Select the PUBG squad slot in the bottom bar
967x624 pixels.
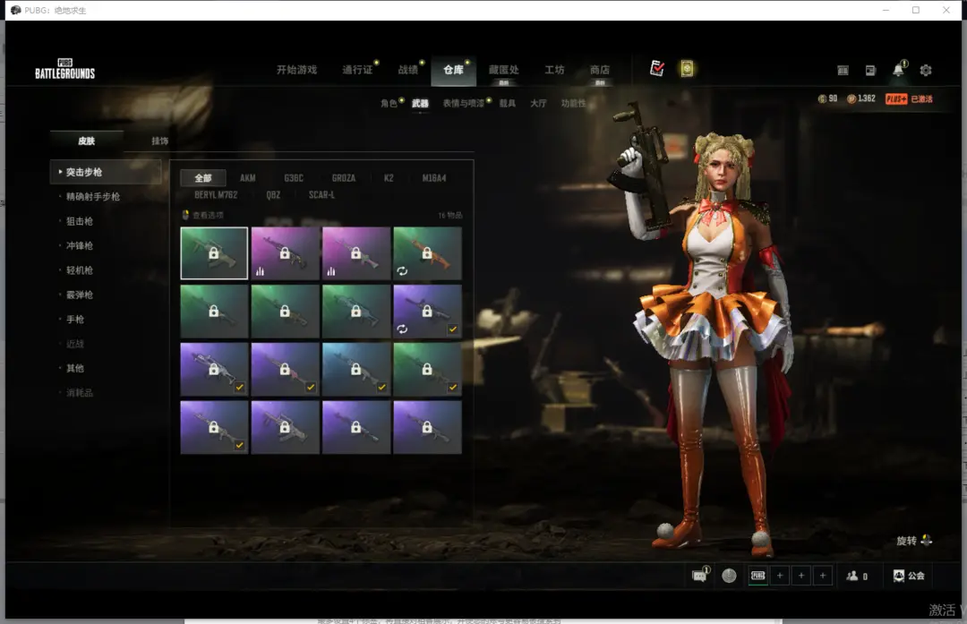pyautogui.click(x=758, y=576)
